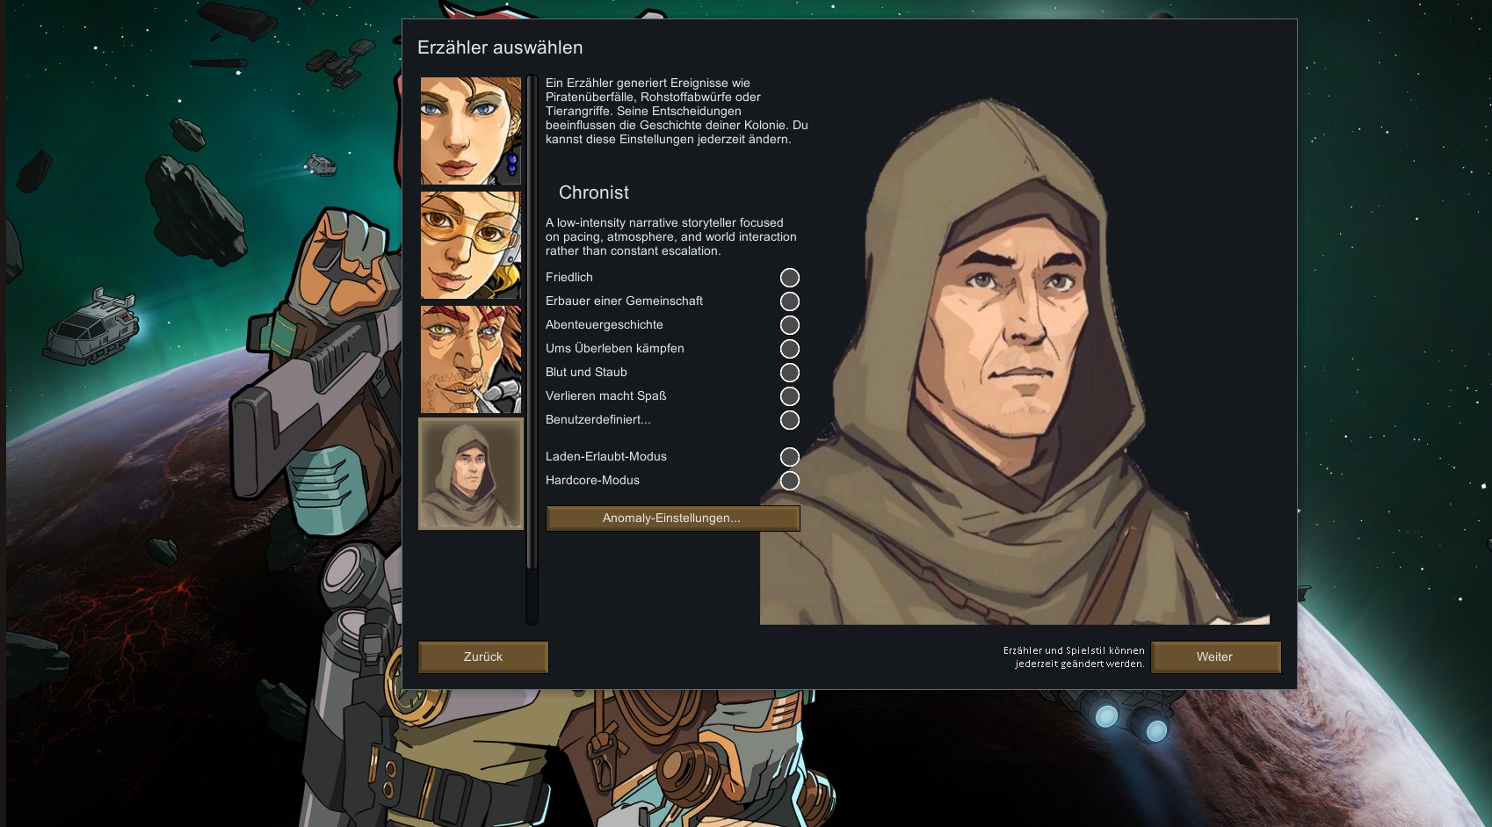Click the large hooded Chronist portrait

[1015, 360]
